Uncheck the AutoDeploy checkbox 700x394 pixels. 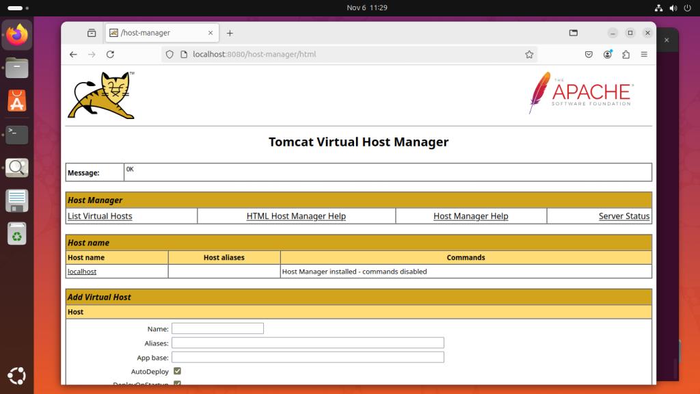[x=176, y=371]
